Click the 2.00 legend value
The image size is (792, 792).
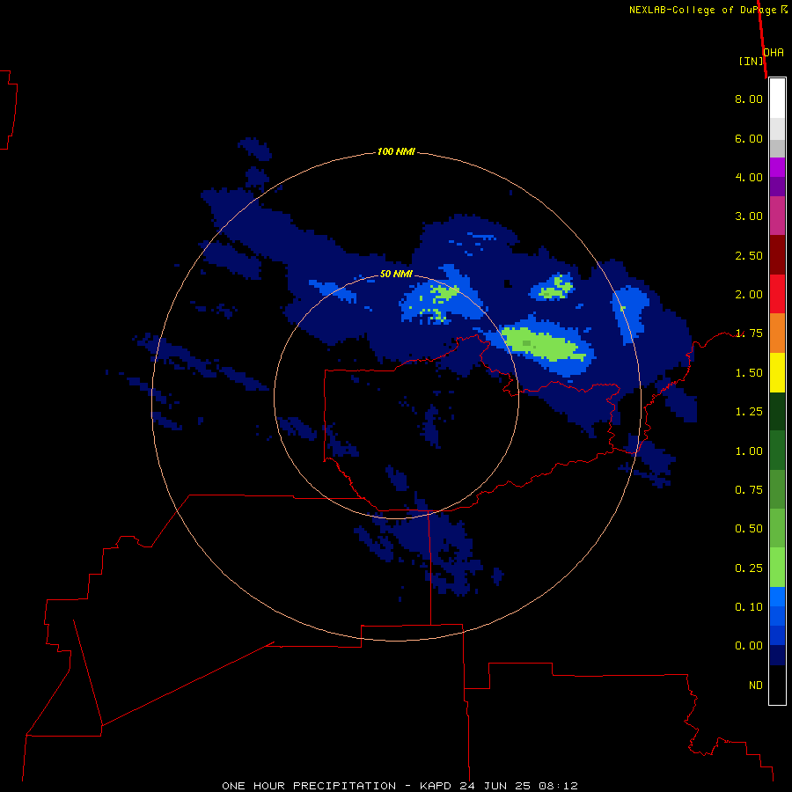[749, 295]
